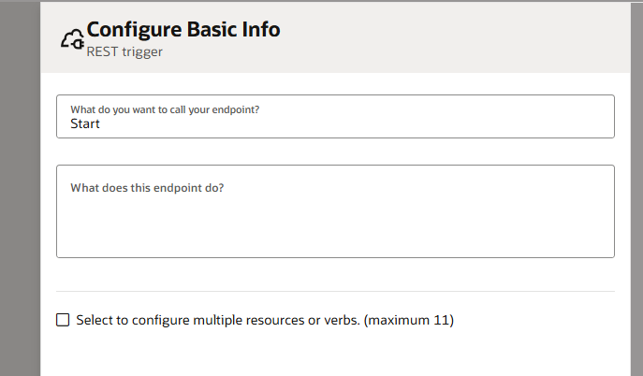
Task: Toggle the multiple resources or verbs checkbox
Action: click(63, 320)
